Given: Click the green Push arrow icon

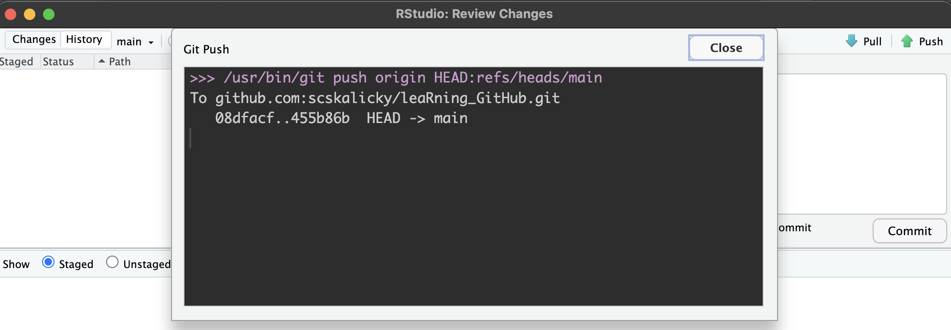Looking at the screenshot, I should click(907, 41).
